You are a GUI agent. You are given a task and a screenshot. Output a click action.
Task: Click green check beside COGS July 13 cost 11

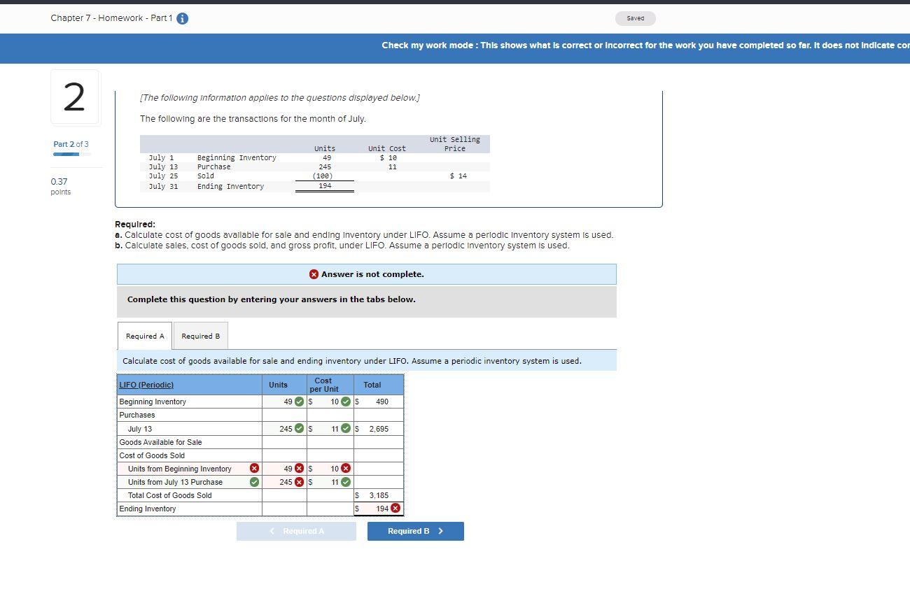(x=346, y=482)
